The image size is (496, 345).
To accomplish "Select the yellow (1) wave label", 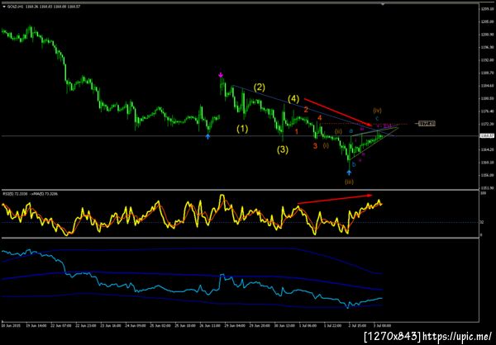I will 242,129.
